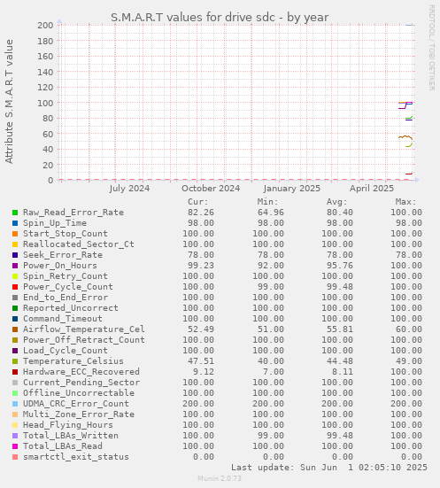The height and width of the screenshot is (488, 440).
Task: Click the light blue UDMA_CRC_Error_Count swatch
Action: (15, 404)
